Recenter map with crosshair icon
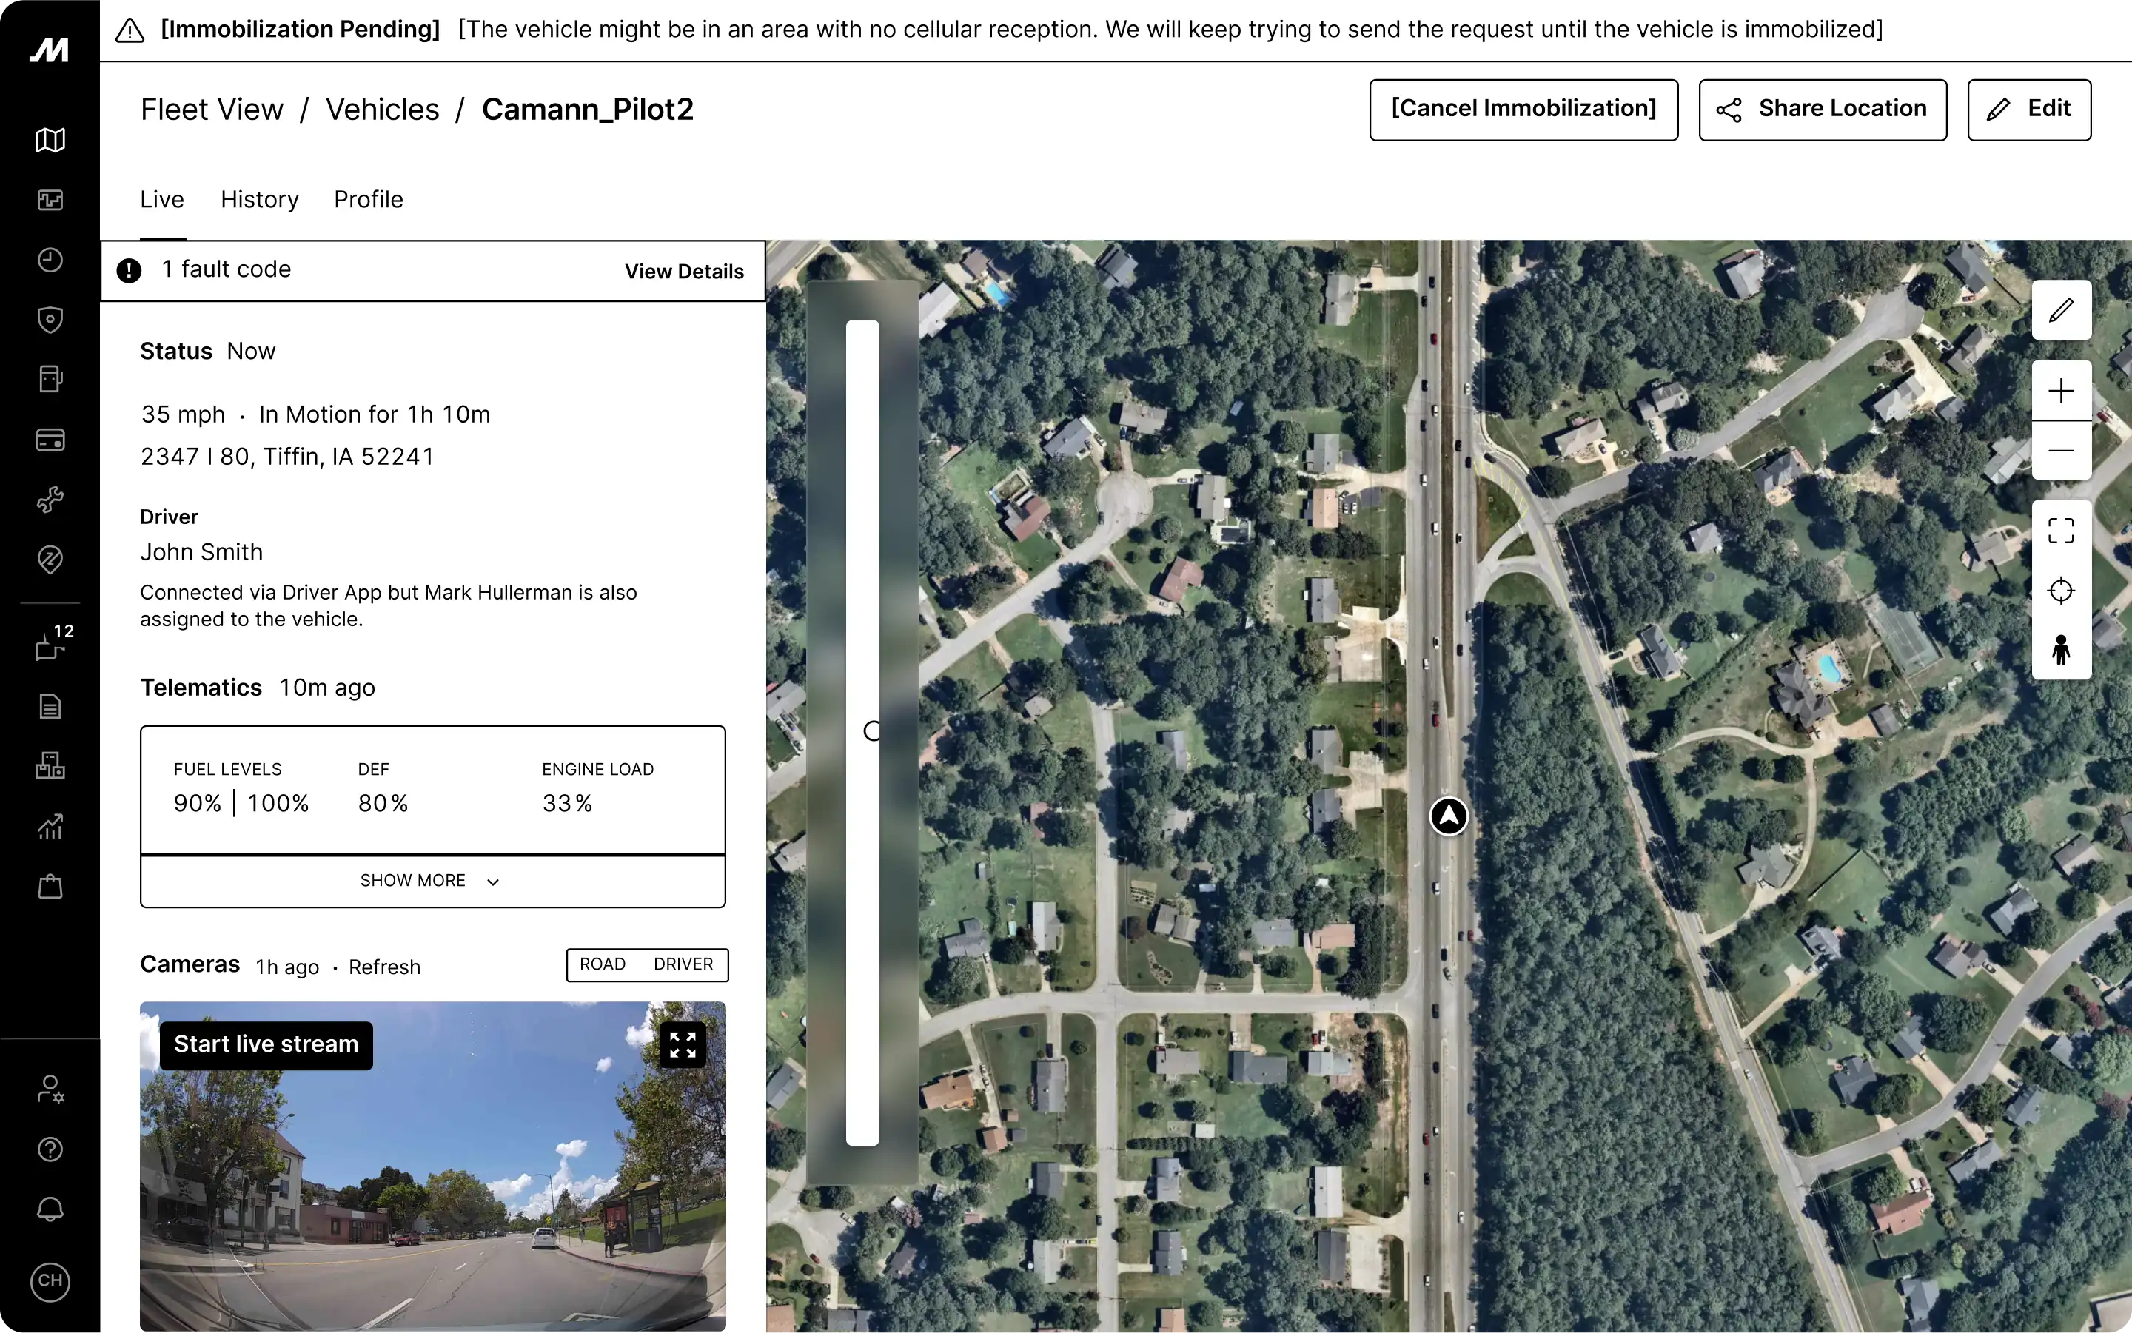Viewport: 2132px width, 1333px height. [x=2061, y=591]
